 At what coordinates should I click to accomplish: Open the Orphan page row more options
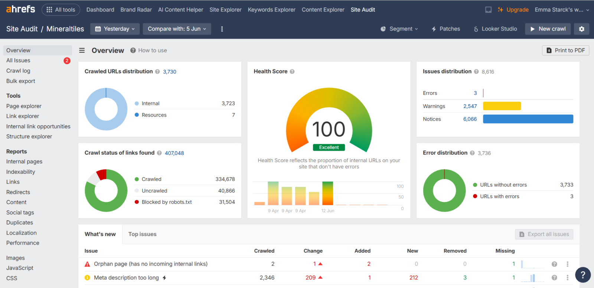pos(567,264)
